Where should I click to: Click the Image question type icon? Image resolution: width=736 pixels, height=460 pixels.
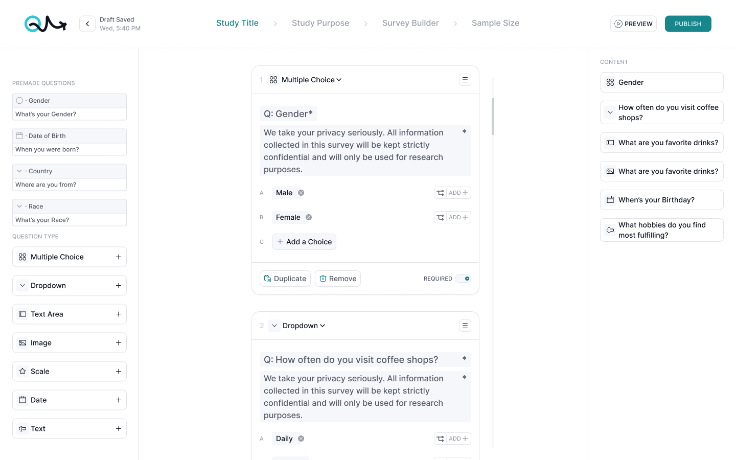[22, 342]
